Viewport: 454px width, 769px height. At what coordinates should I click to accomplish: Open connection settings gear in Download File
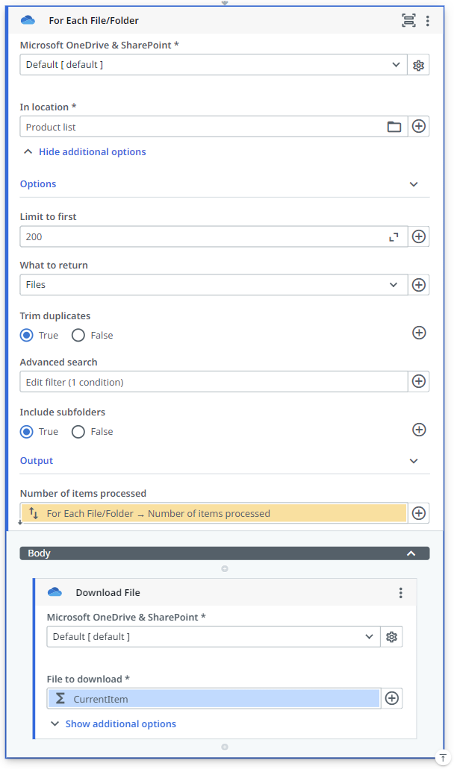(392, 637)
